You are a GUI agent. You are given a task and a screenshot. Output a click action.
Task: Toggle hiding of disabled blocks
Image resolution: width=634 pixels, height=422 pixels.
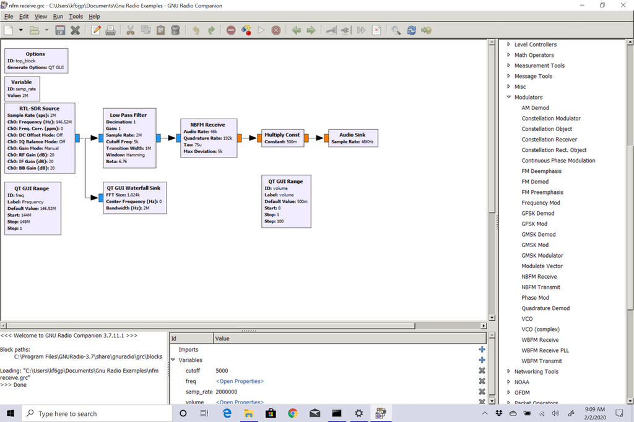(x=376, y=30)
